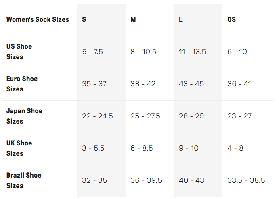
Task: Select the Euro small cell 35 - 37
Action: pyautogui.click(x=94, y=84)
